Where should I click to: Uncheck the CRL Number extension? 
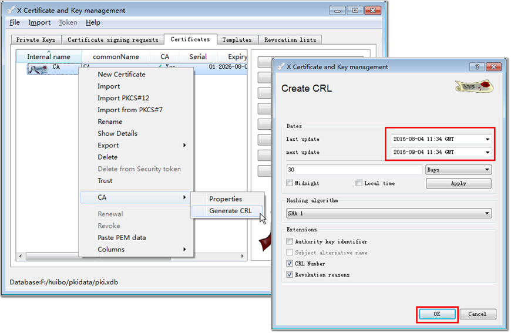click(x=290, y=263)
